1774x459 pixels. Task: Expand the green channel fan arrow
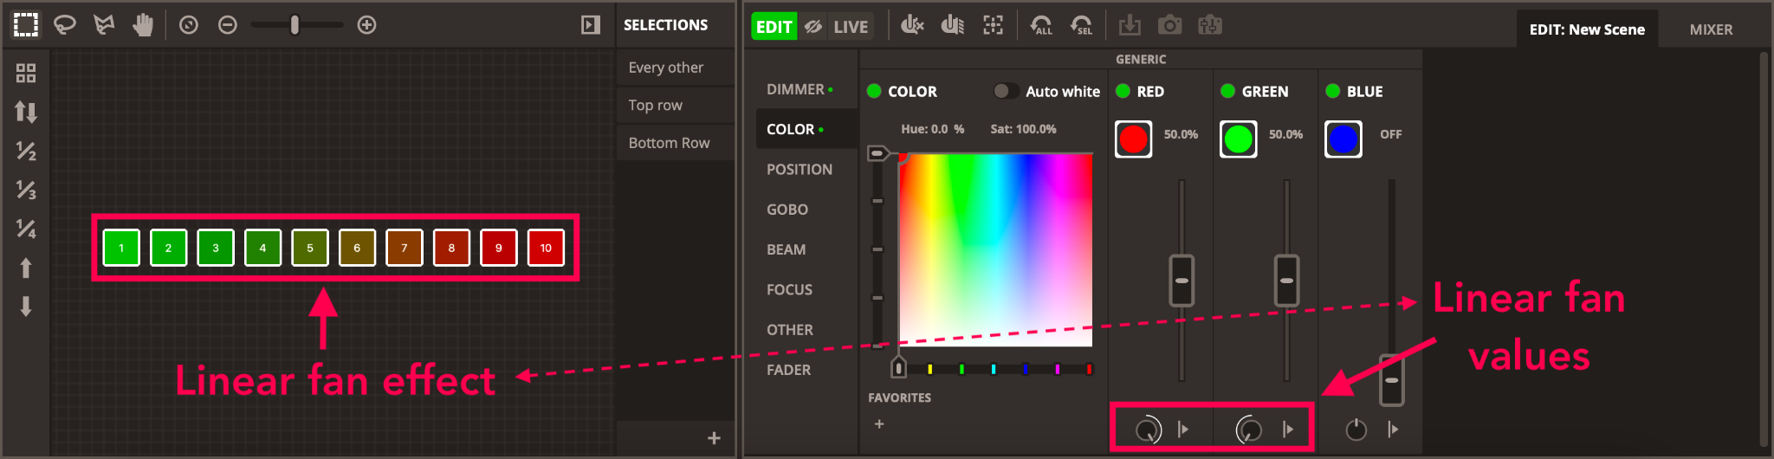click(x=1288, y=429)
